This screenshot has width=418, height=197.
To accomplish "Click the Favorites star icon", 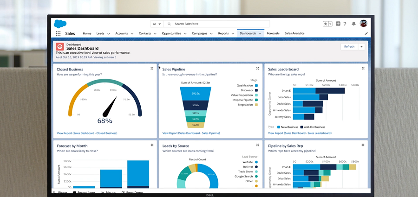I will point(326,24).
